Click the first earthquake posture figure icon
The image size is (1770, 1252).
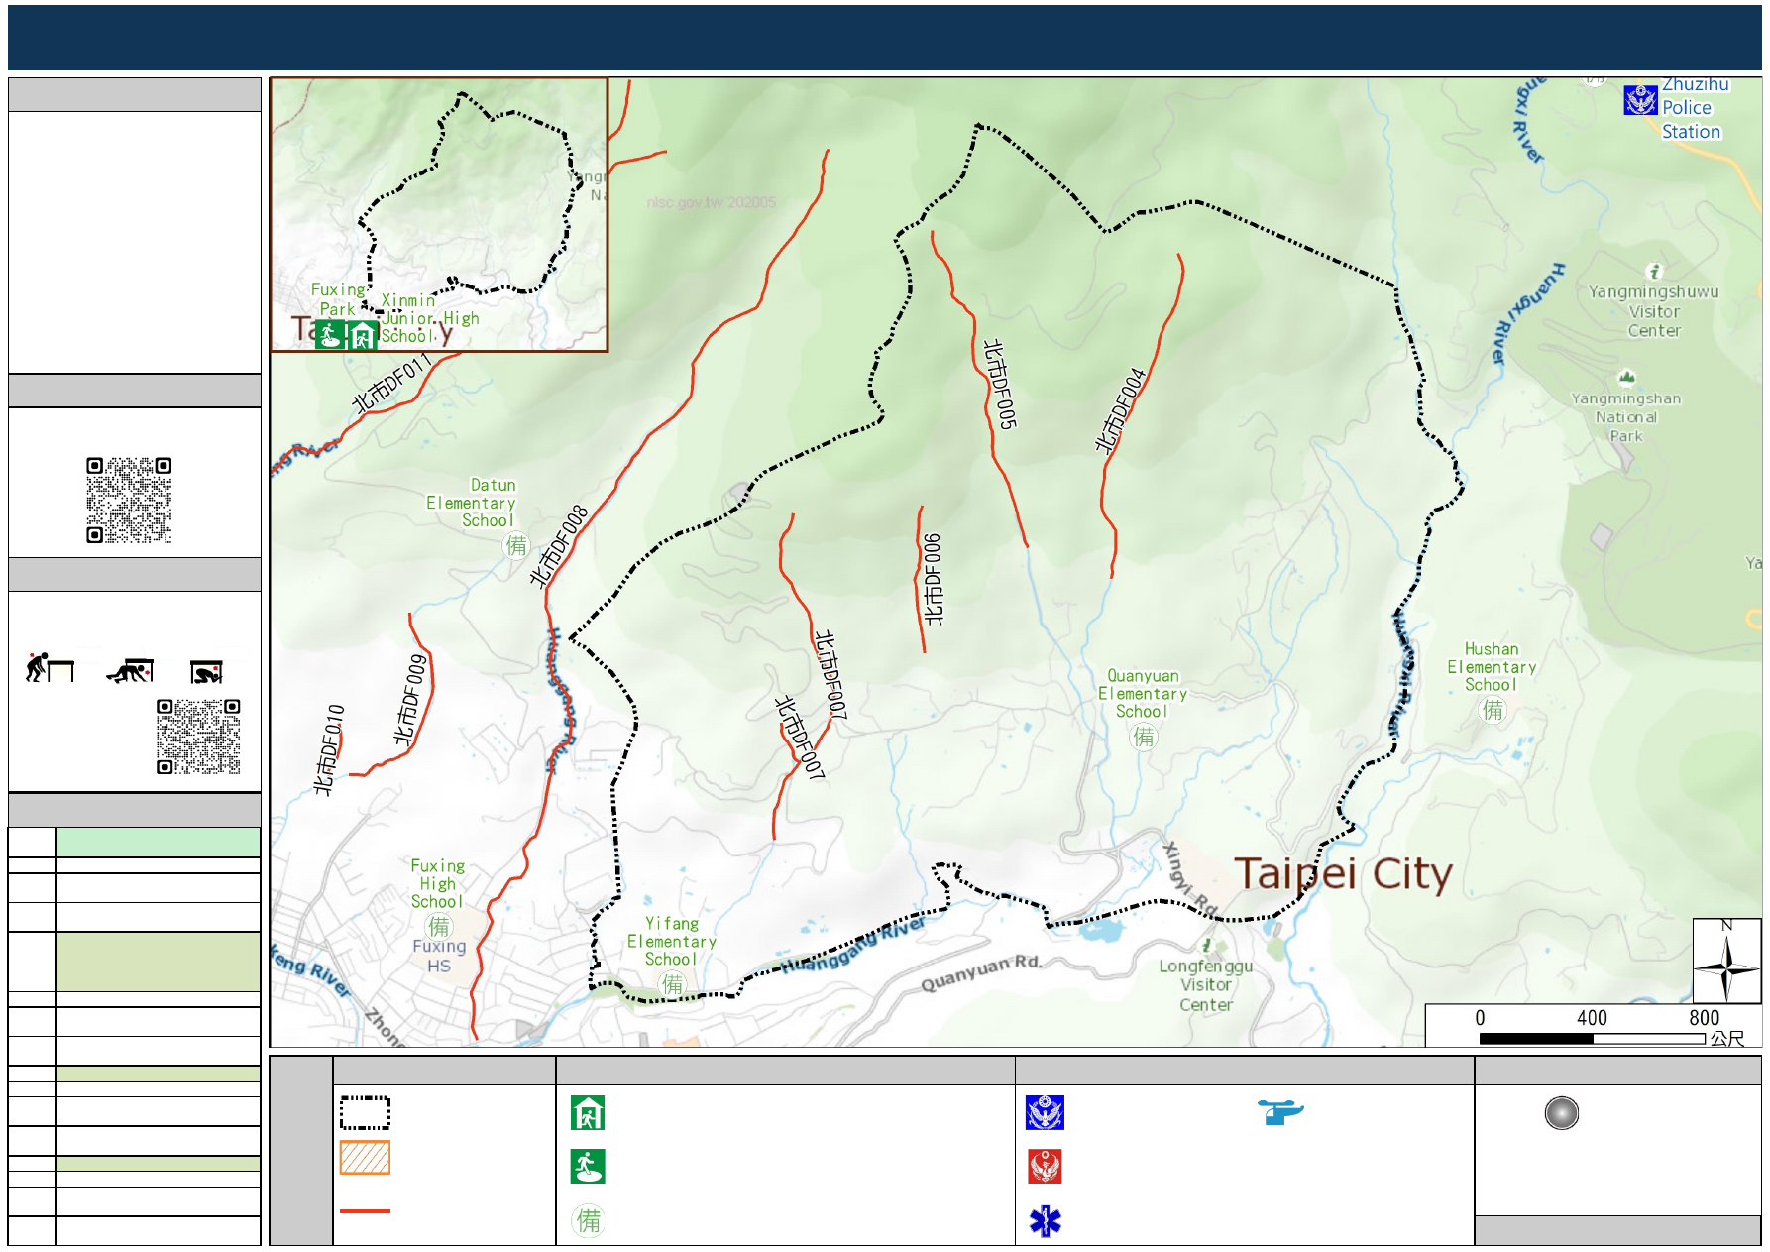(x=50, y=668)
